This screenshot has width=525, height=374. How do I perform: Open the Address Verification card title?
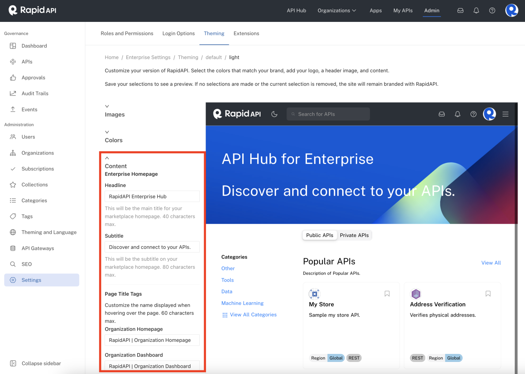(438, 304)
